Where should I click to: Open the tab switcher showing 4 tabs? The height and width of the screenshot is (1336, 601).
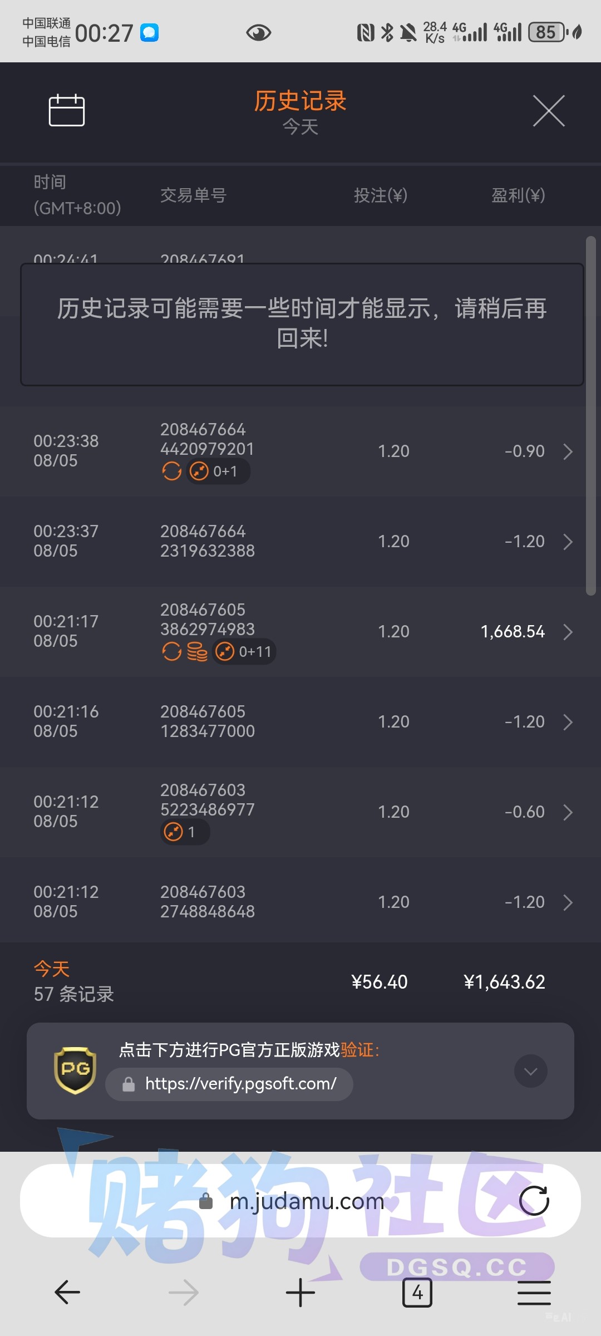[x=417, y=1293]
